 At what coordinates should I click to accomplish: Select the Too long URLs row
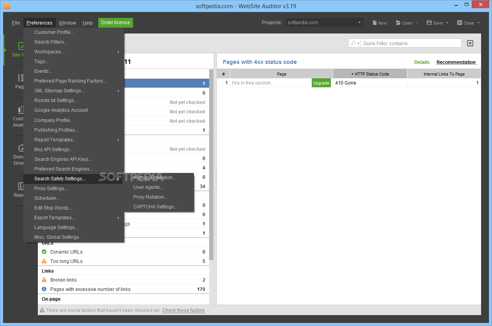click(124, 261)
